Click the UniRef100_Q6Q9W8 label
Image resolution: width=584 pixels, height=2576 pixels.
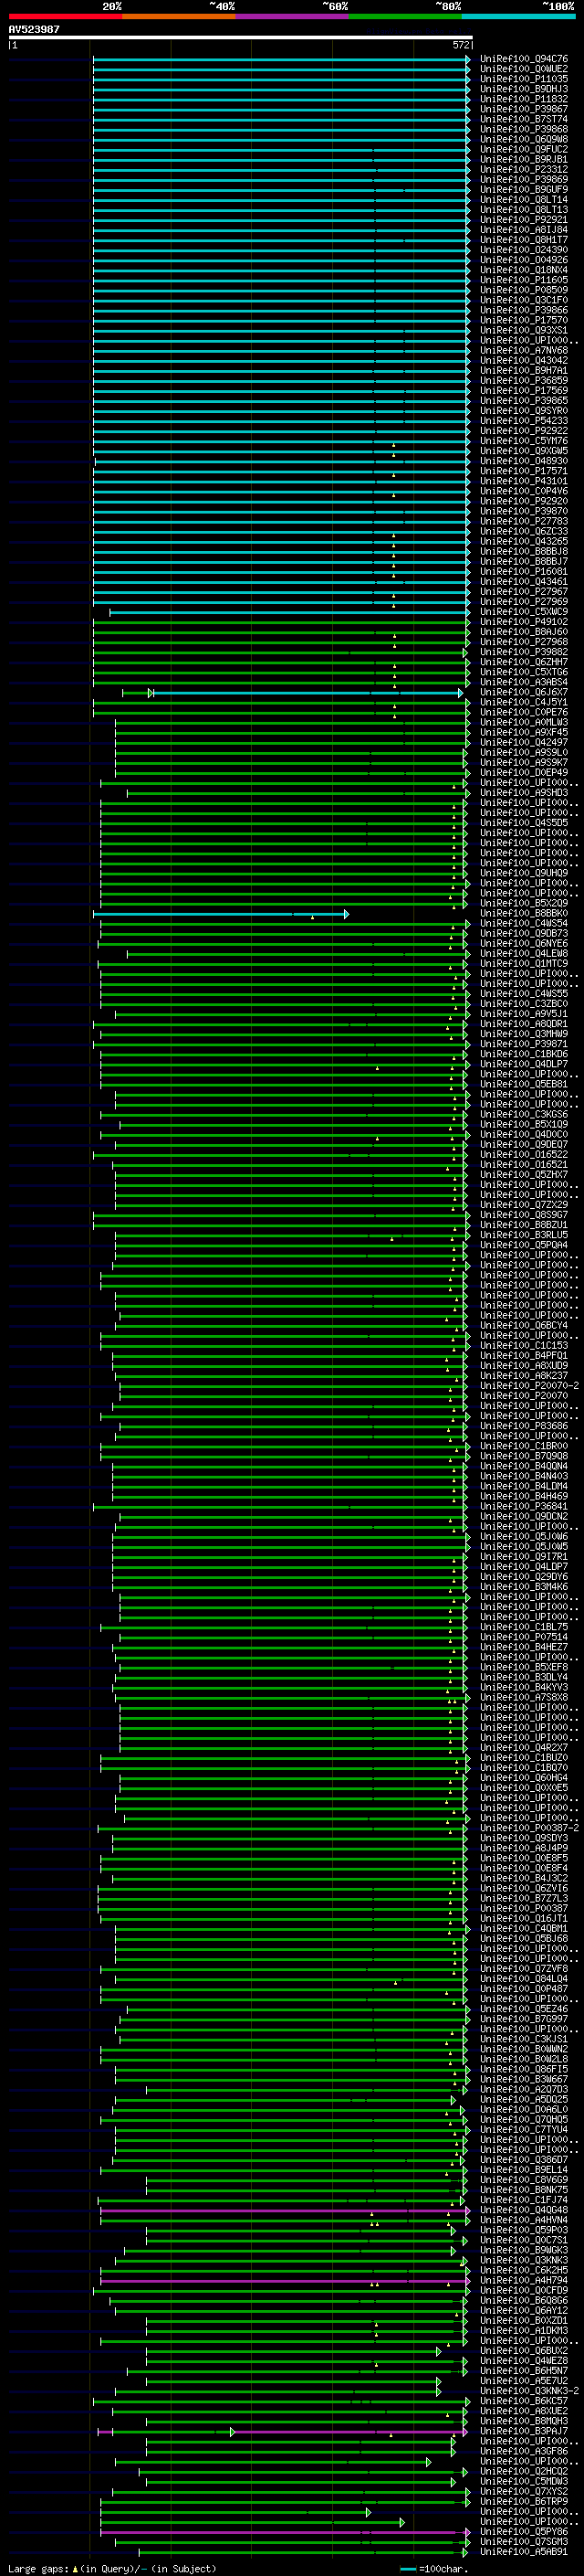click(x=524, y=139)
